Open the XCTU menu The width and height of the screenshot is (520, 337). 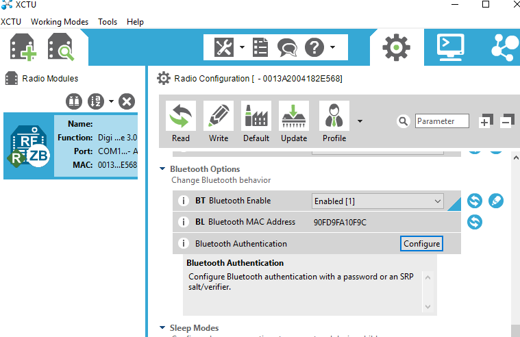pos(11,22)
